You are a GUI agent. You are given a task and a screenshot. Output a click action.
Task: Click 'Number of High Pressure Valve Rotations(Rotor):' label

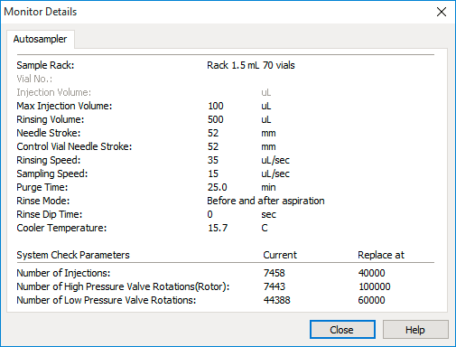click(x=123, y=286)
